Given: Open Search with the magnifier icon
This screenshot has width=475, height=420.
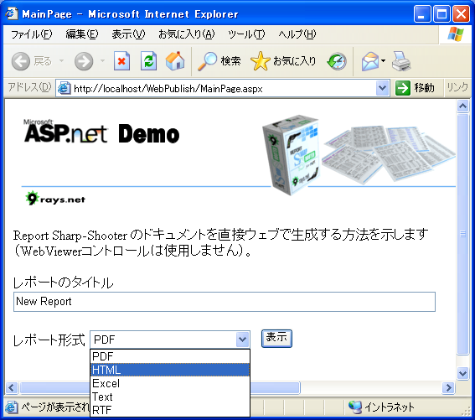Looking at the screenshot, I should pyautogui.click(x=208, y=61).
